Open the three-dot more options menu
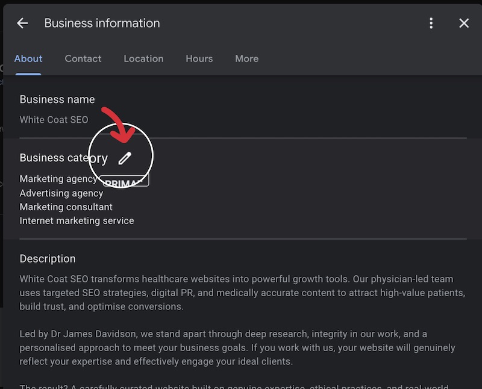 [431, 23]
